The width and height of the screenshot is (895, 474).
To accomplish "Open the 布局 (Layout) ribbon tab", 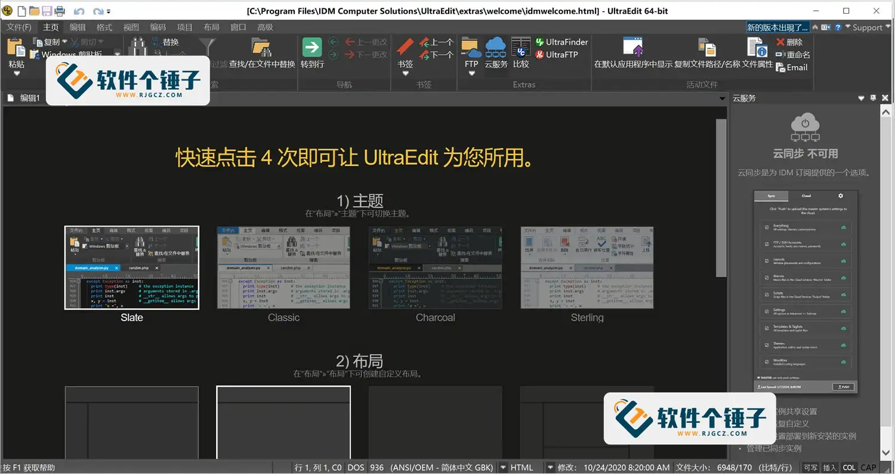I will tap(211, 27).
